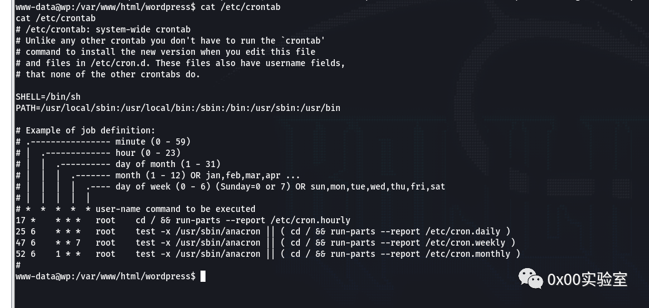This screenshot has height=308, width=649.
Task: Click the PATH= environment variable line
Action: pyautogui.click(x=178, y=108)
